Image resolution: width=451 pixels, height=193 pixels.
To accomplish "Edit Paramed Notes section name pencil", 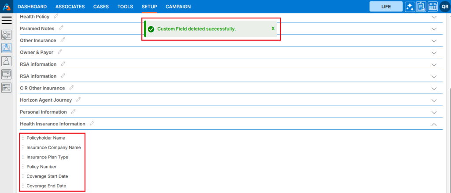I will (x=61, y=28).
